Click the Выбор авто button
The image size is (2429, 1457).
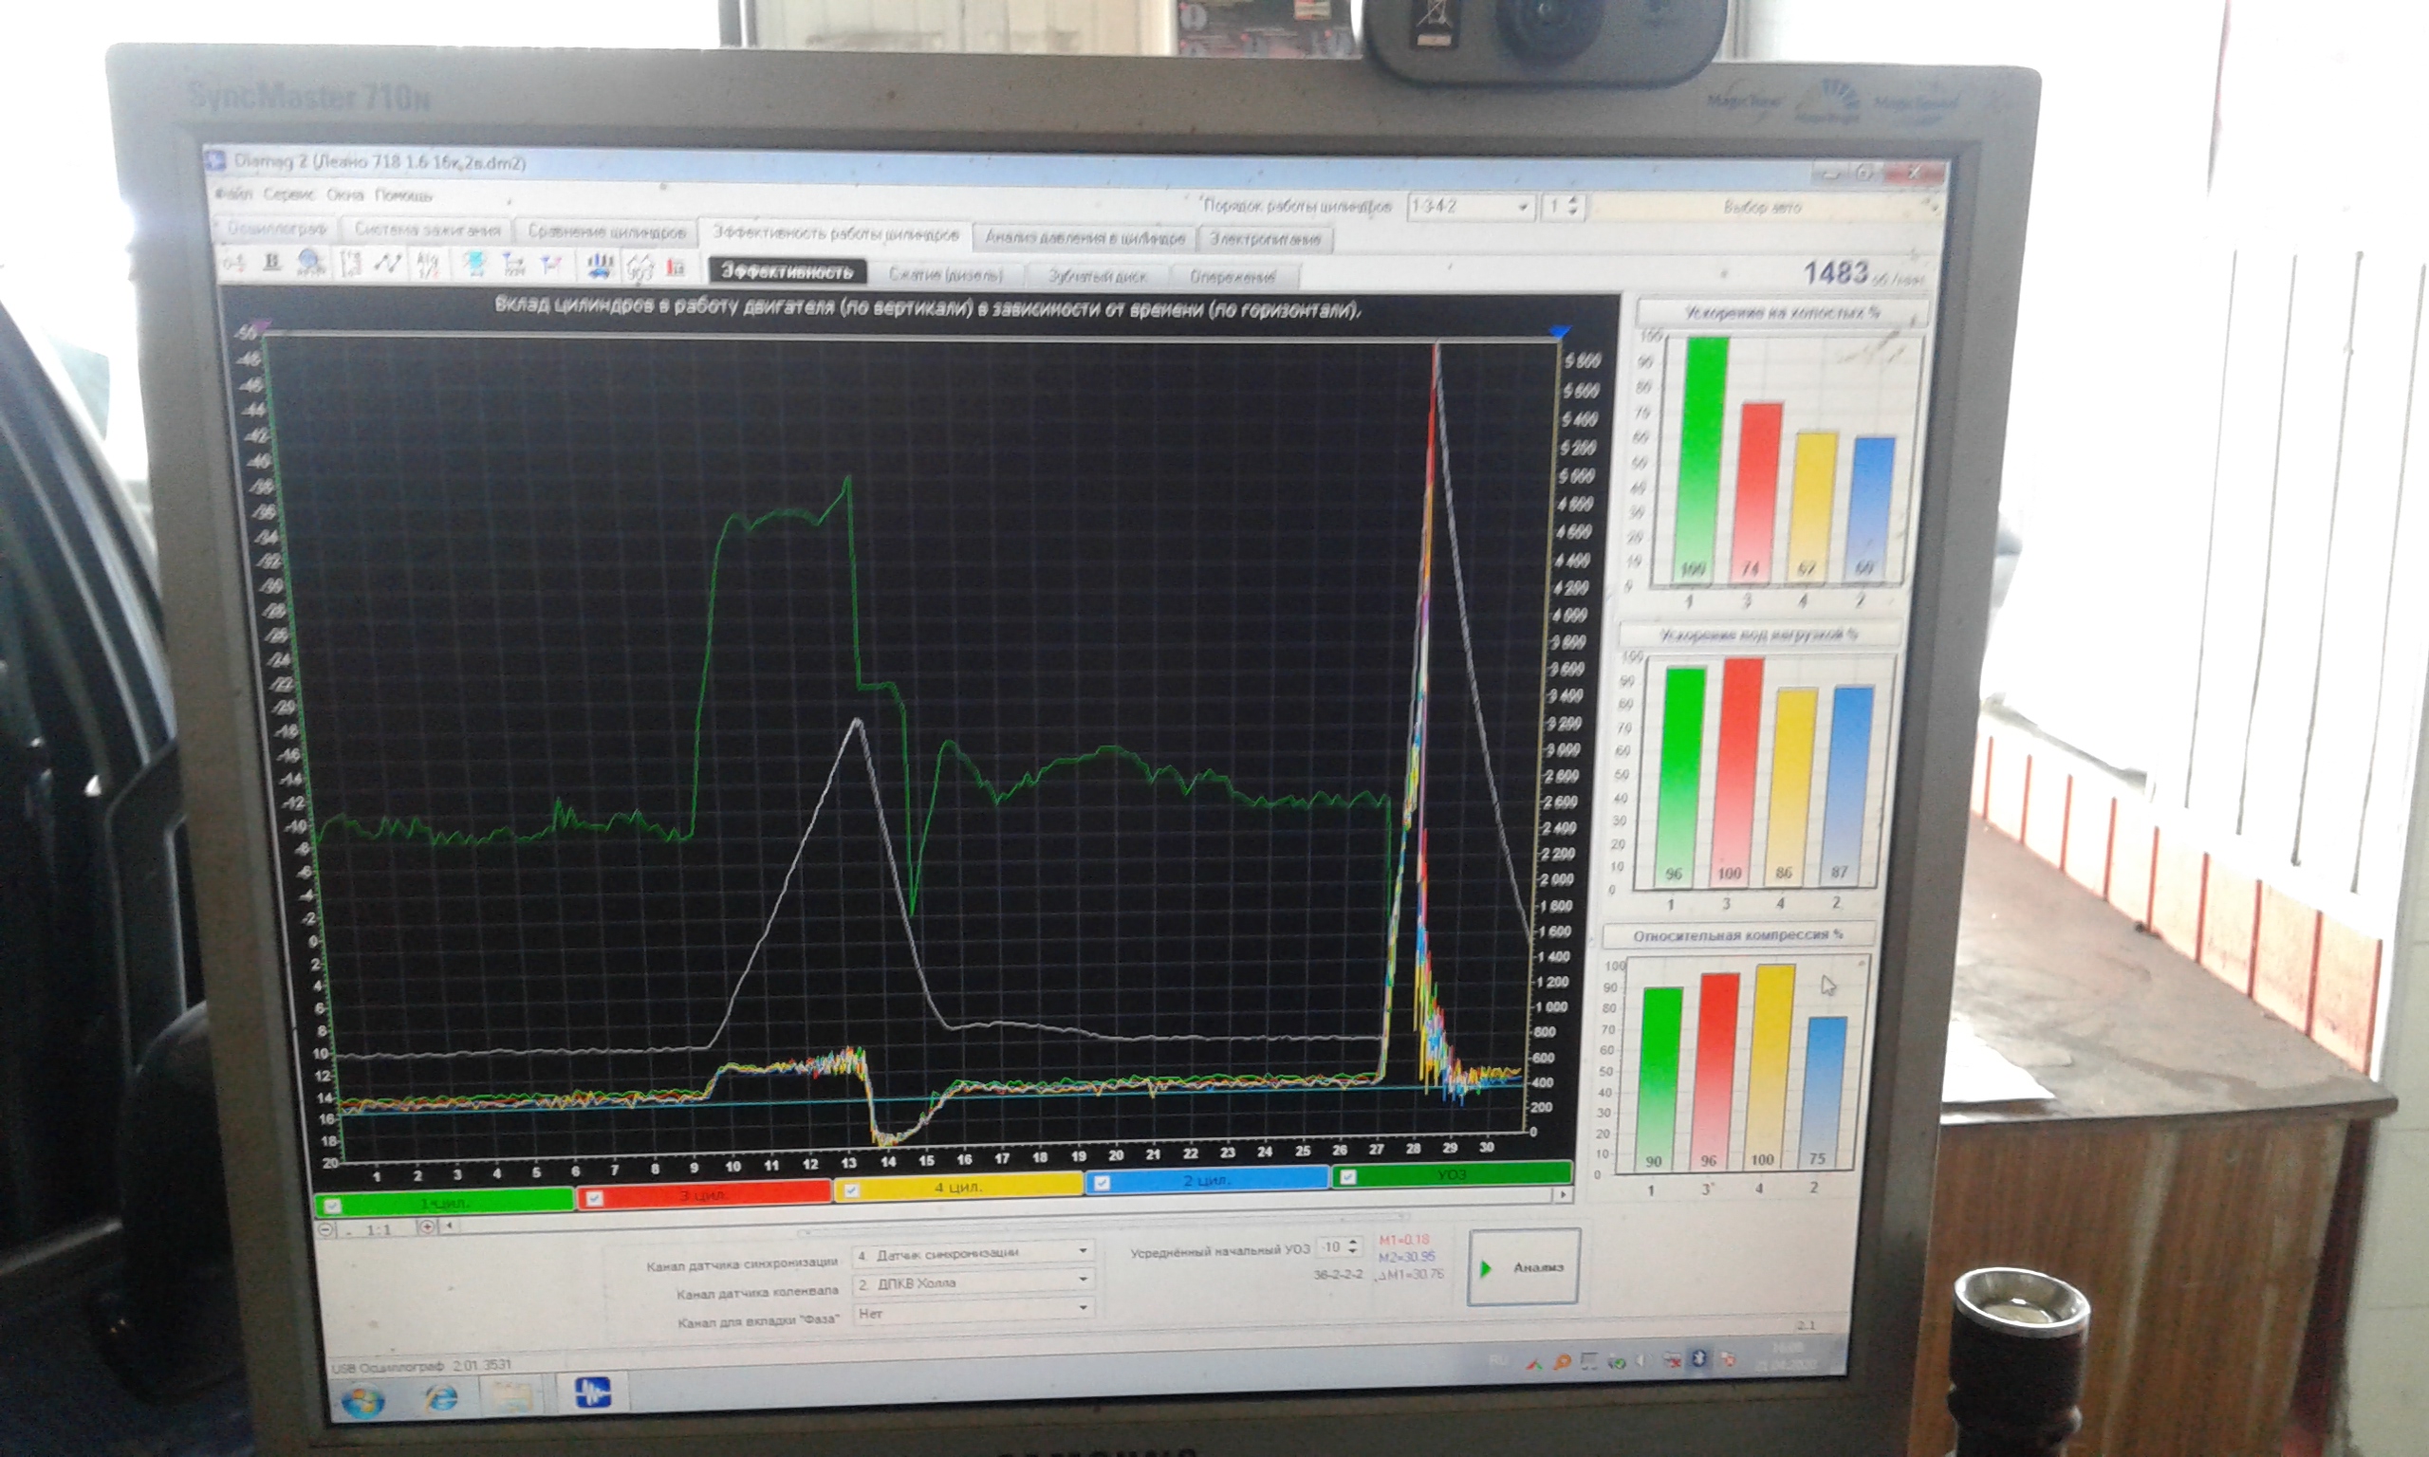[1761, 207]
